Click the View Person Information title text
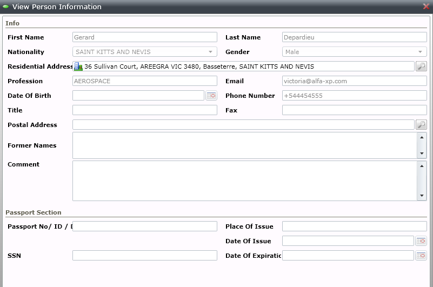This screenshot has height=287, width=433. pyautogui.click(x=57, y=6)
